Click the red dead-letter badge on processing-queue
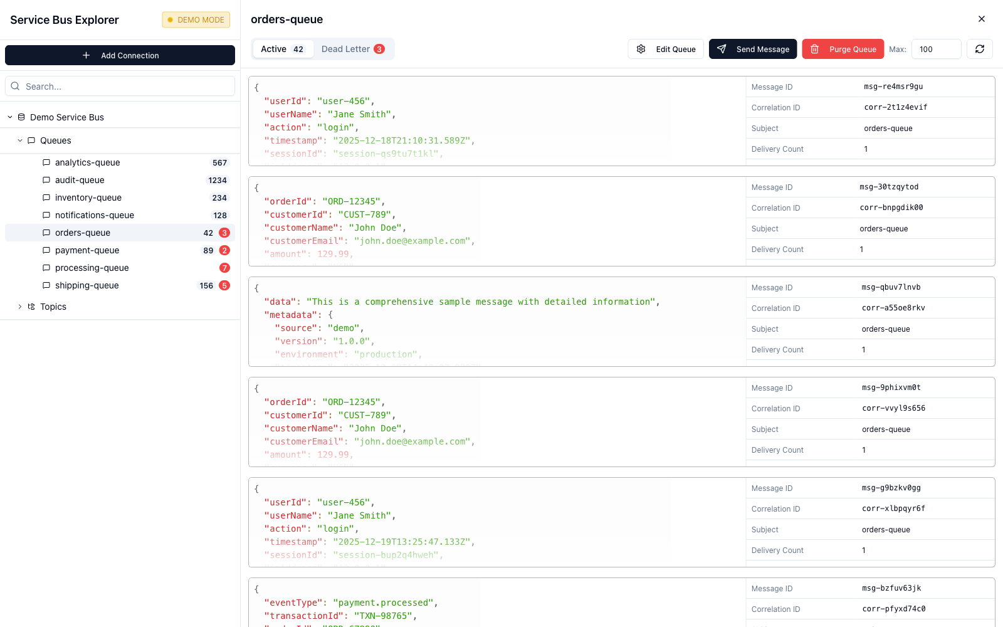This screenshot has height=627, width=1003. [224, 268]
